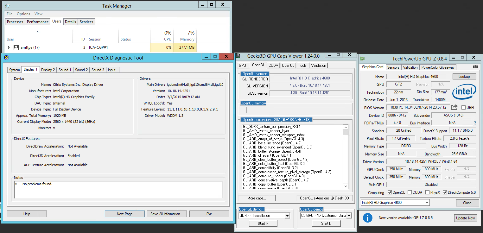Click the camera screenshot icon in GPU-Z
This screenshot has width=483, height=233.
click(x=475, y=67)
